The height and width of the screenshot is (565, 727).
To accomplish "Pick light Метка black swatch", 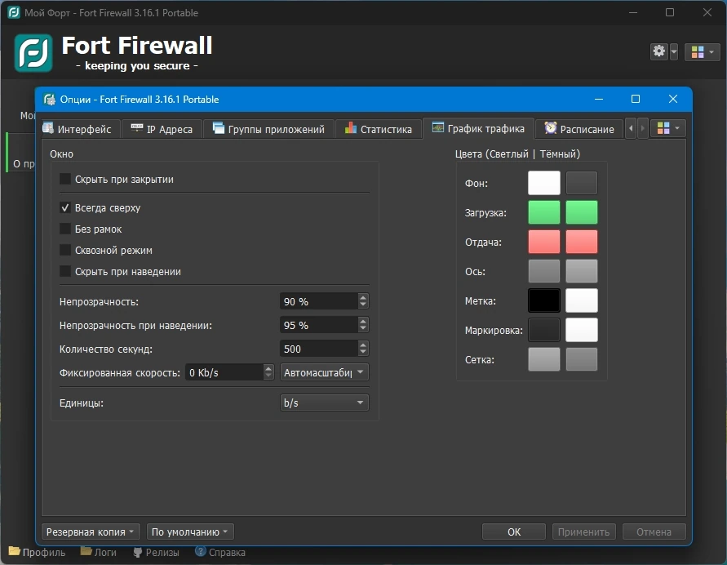I will coord(544,300).
